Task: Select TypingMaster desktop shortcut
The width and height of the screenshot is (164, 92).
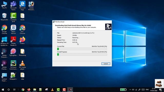Action: (x=13, y=52)
